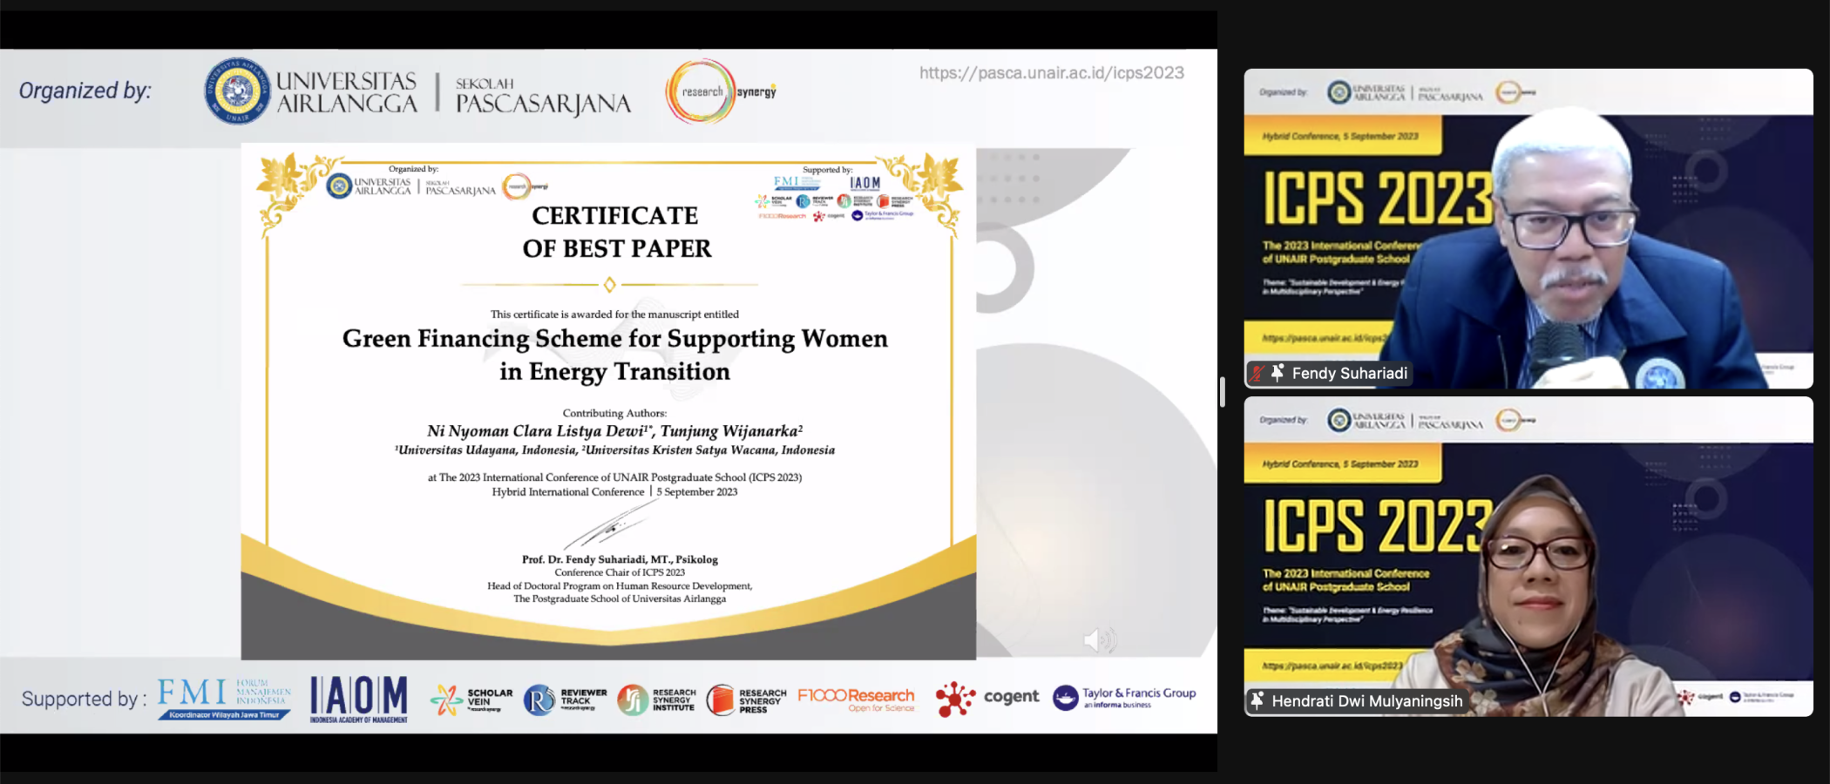This screenshot has width=1830, height=784.
Task: Click the divider handle between slide and videos
Action: 1223,392
